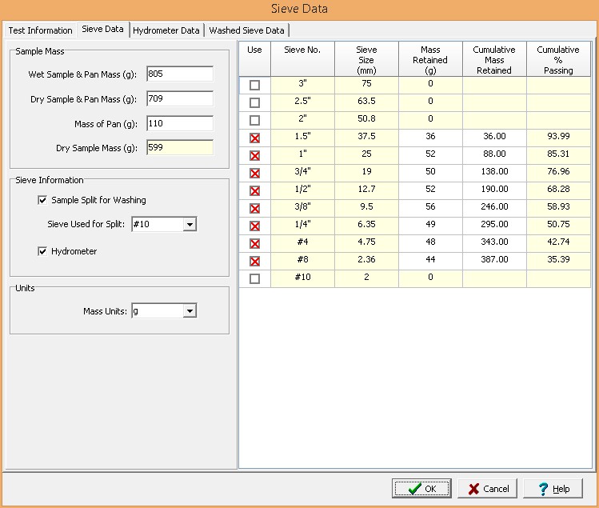Viewport: 599px width, 508px height.
Task: Disable the Use checkbox for sieve #8
Action: tap(254, 261)
